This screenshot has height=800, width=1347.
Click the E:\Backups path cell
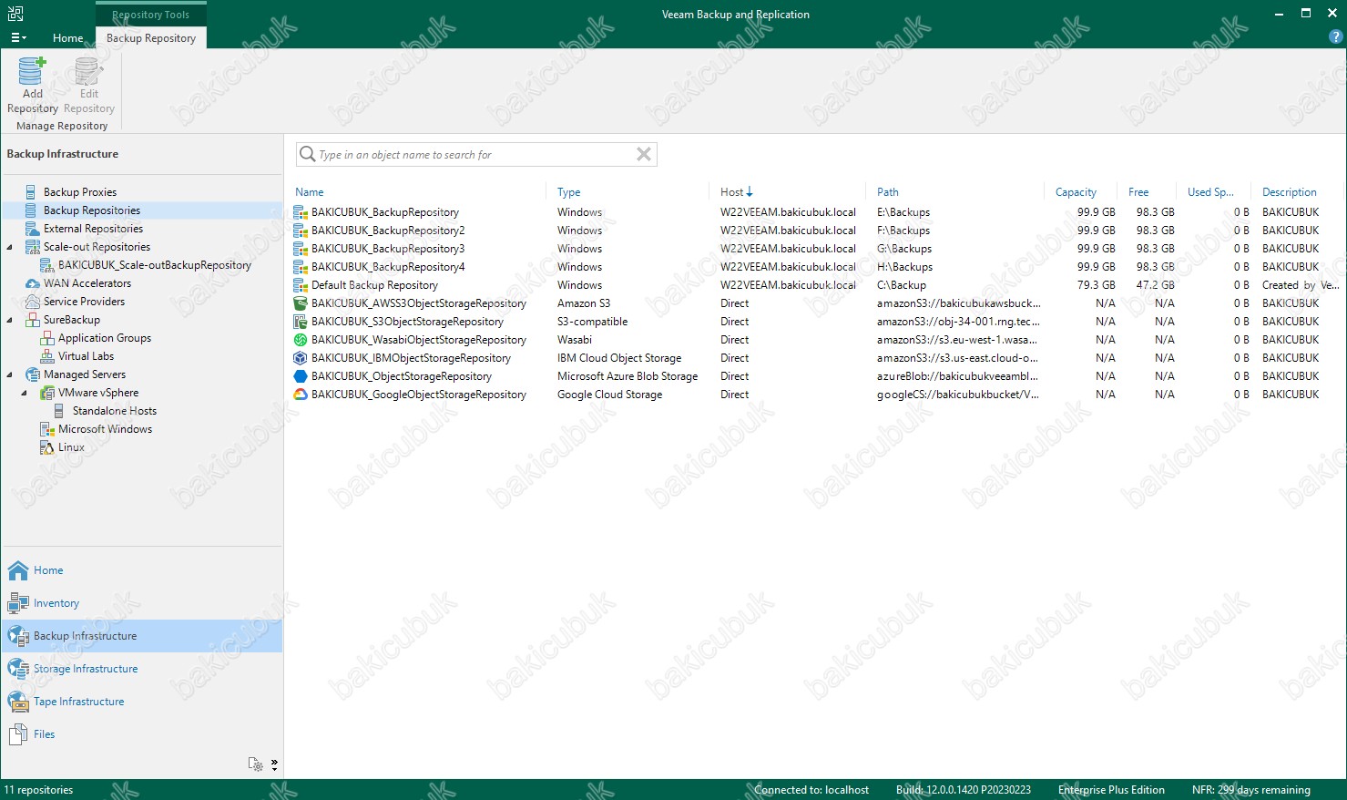pos(903,212)
